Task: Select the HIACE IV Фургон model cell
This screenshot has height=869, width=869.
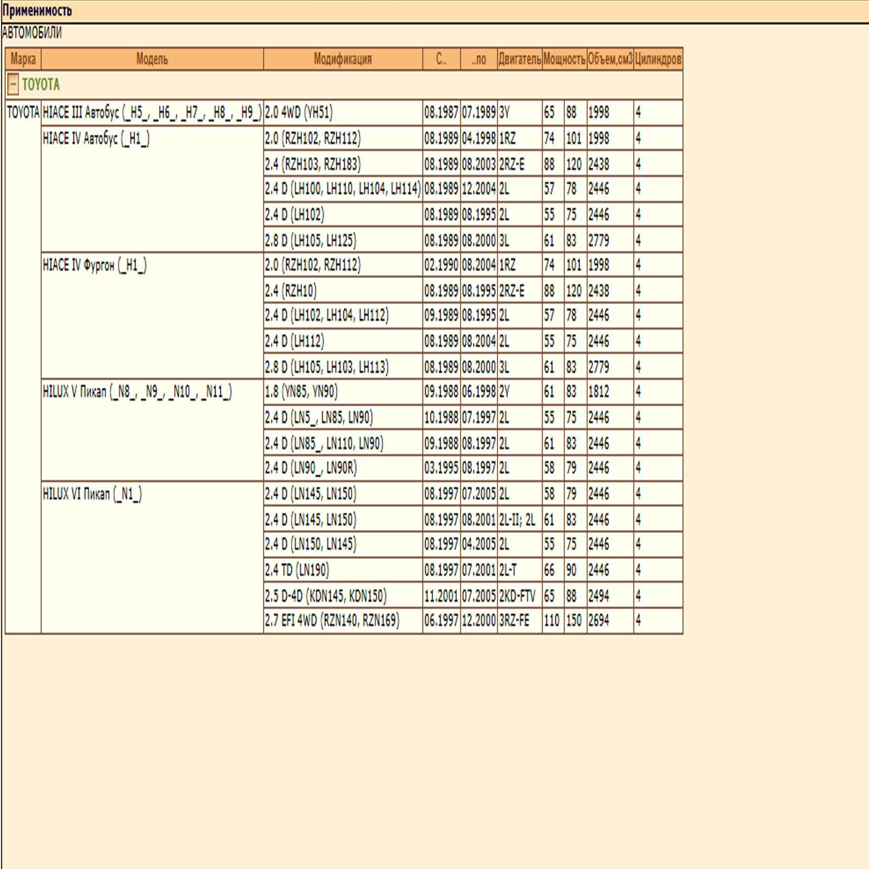Action: tap(152, 316)
